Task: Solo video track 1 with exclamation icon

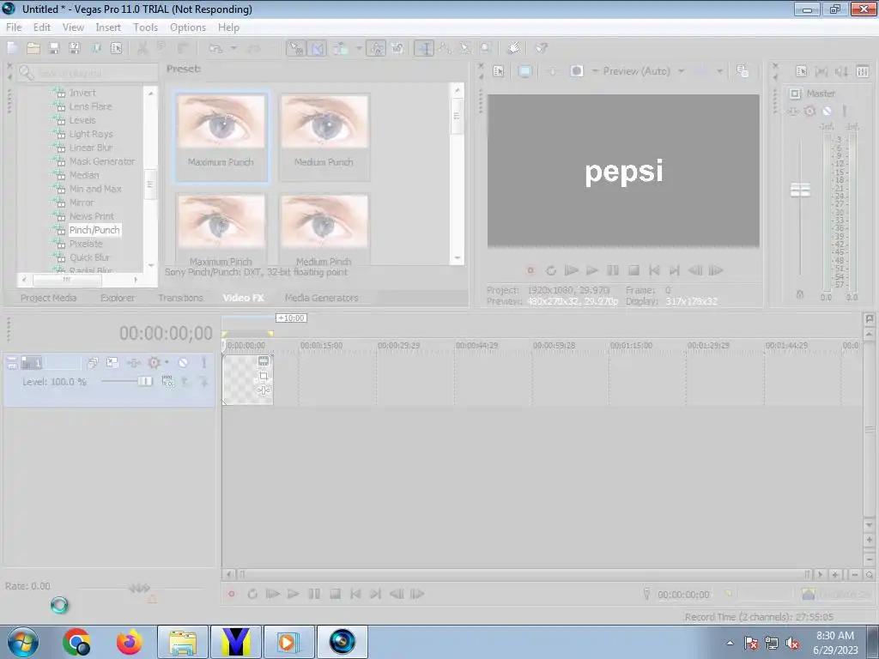Action: [x=204, y=363]
